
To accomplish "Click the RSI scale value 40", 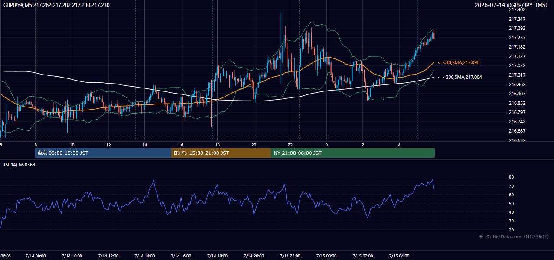I will click(511, 212).
